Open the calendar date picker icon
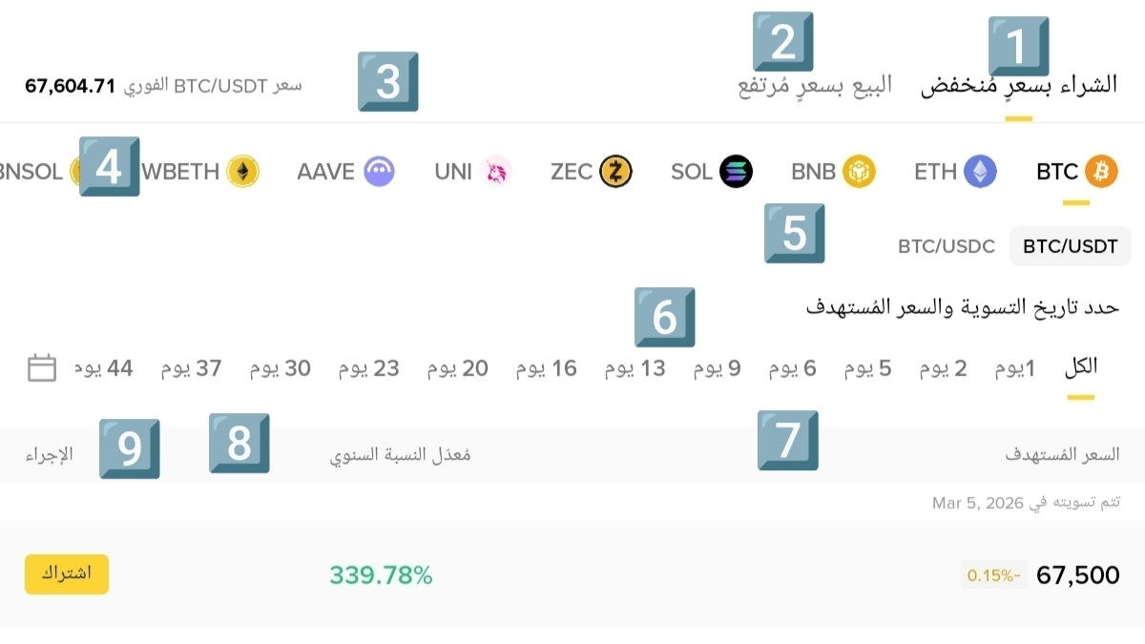 [42, 367]
